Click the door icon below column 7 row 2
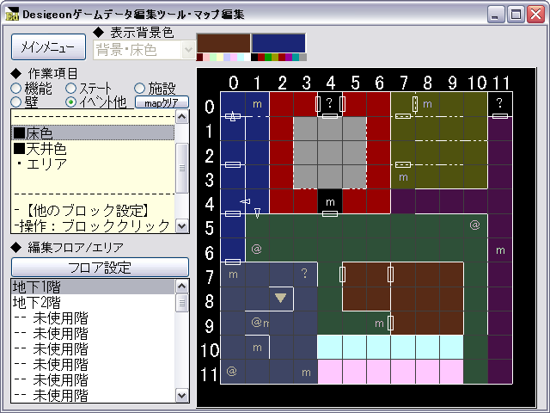 (403, 164)
